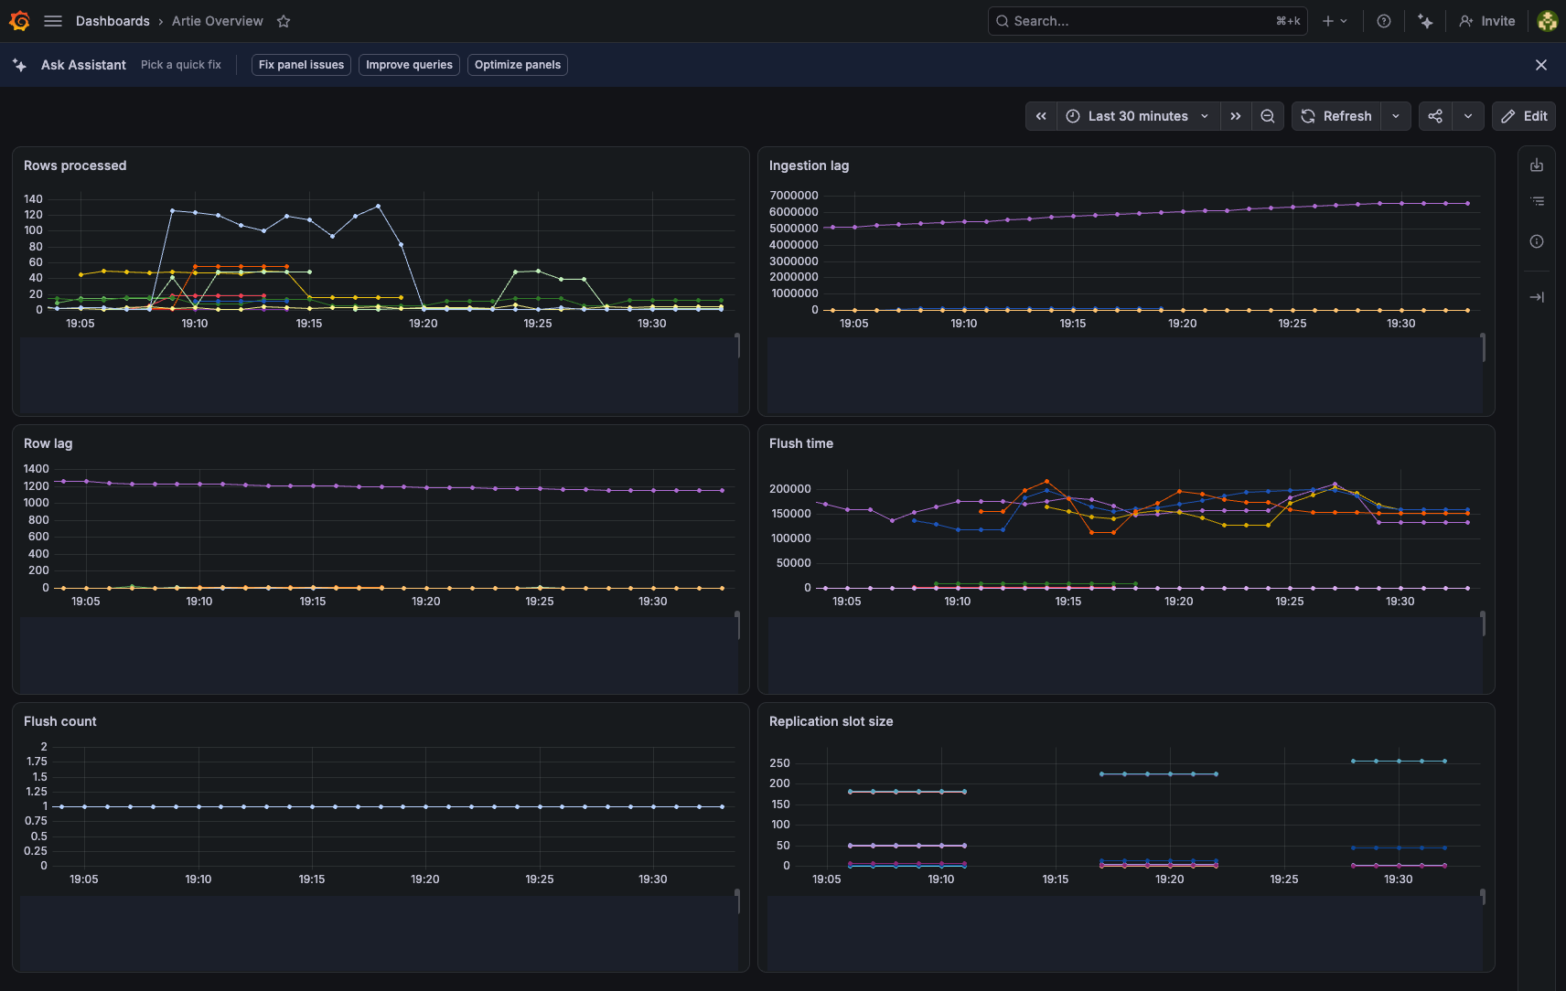Click Rows processed legend scrollbar
Image resolution: width=1566 pixels, height=991 pixels.
coord(737,346)
